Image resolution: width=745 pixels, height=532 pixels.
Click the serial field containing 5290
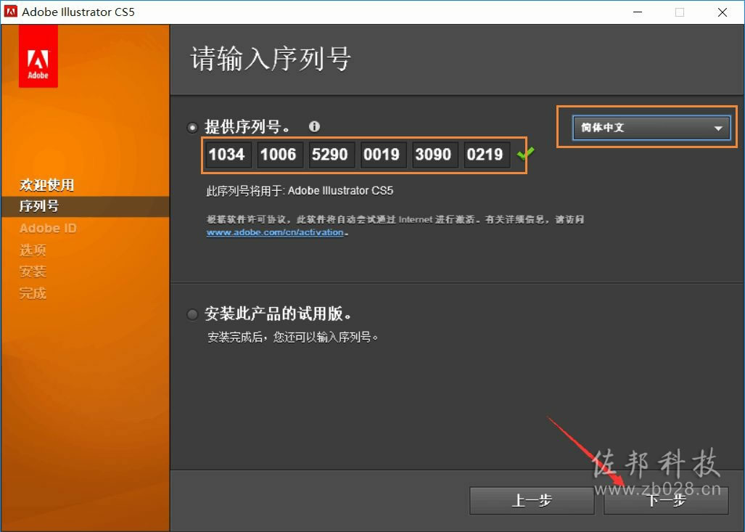(332, 155)
